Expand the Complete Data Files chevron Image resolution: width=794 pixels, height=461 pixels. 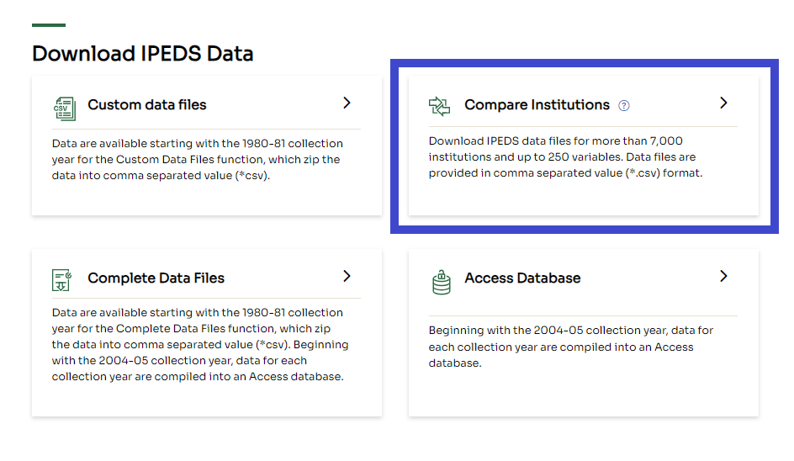click(x=347, y=276)
